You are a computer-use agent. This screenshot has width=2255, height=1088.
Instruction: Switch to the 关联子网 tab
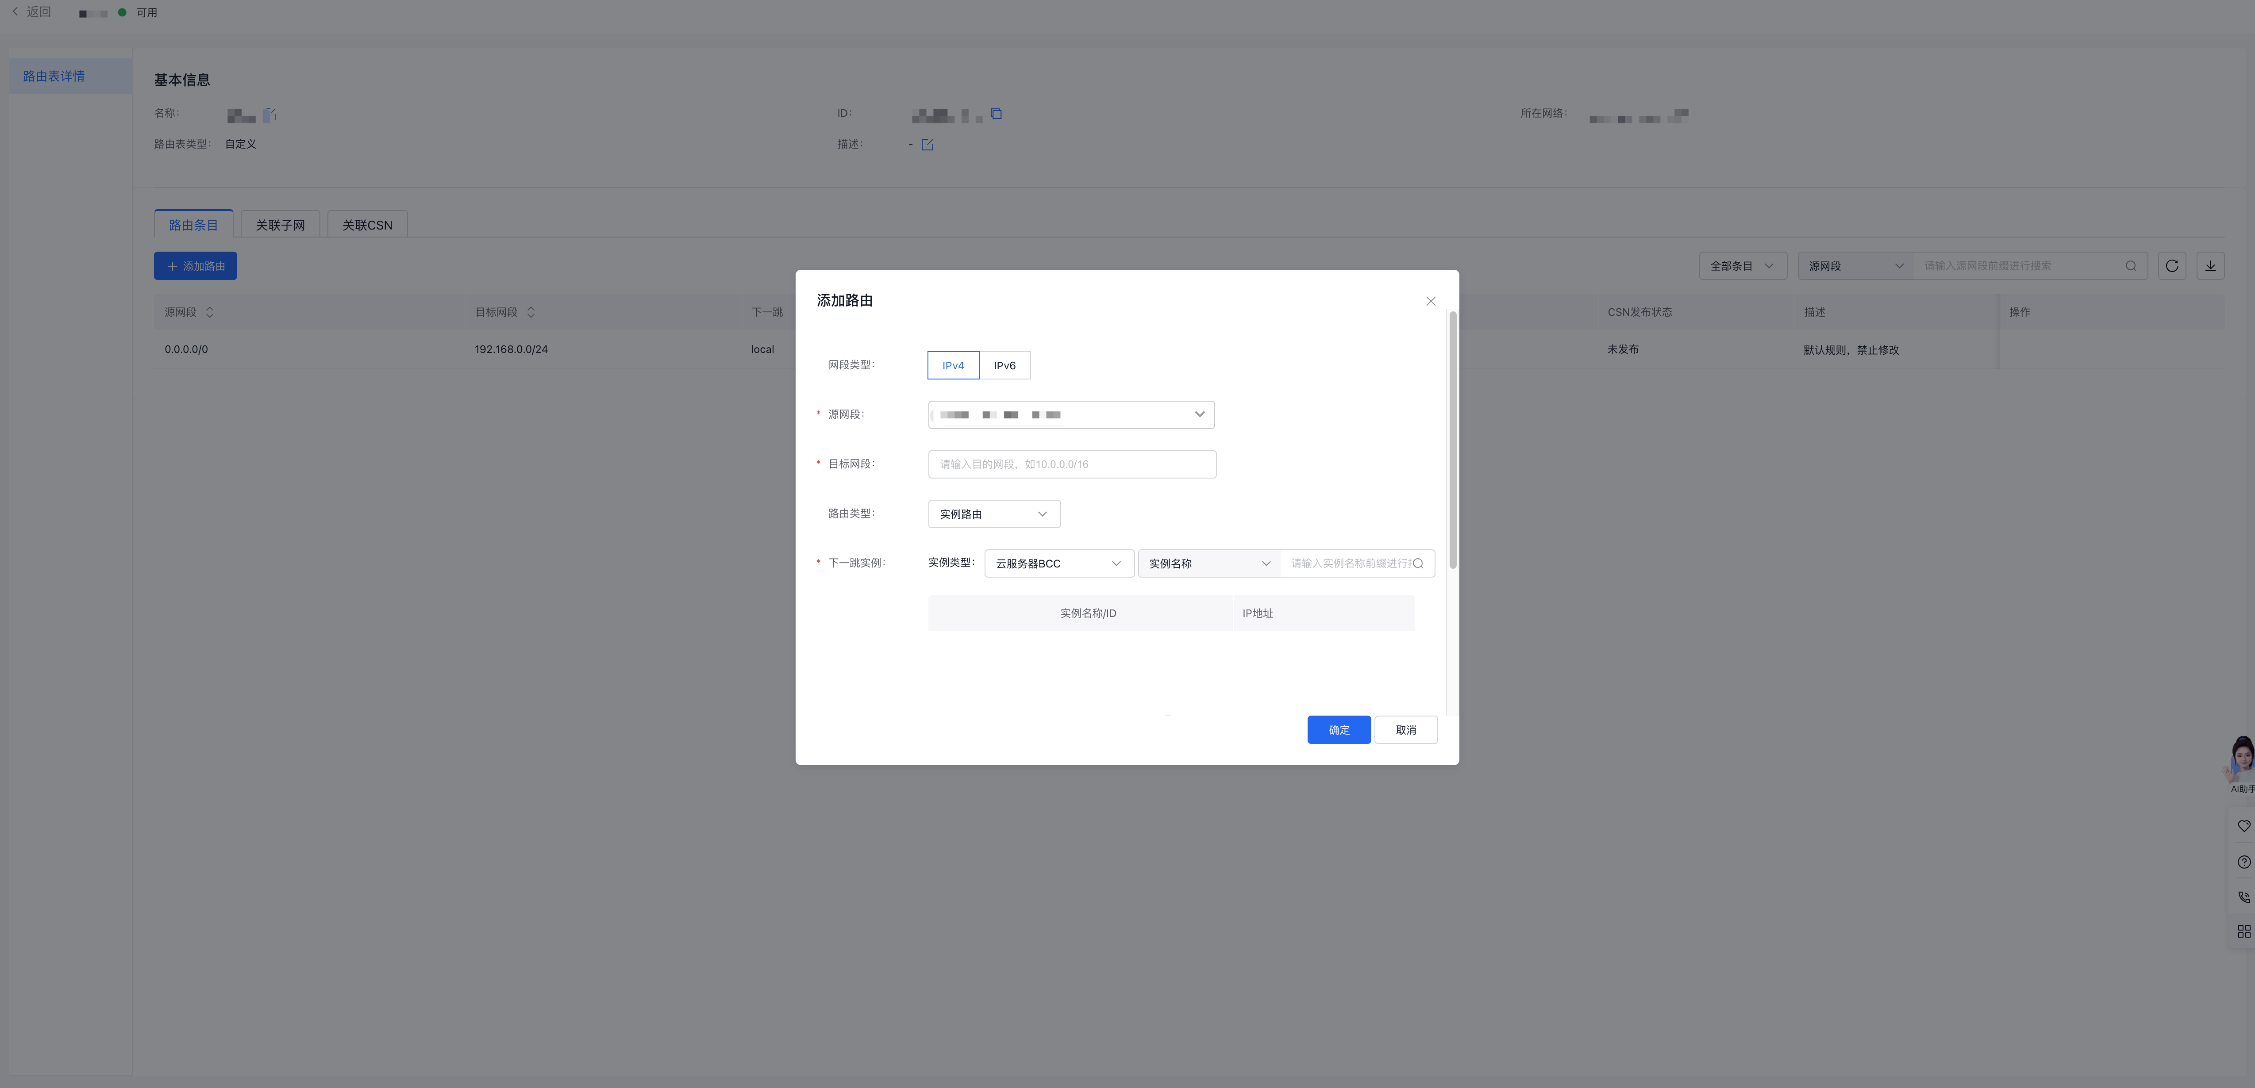pyautogui.click(x=280, y=225)
